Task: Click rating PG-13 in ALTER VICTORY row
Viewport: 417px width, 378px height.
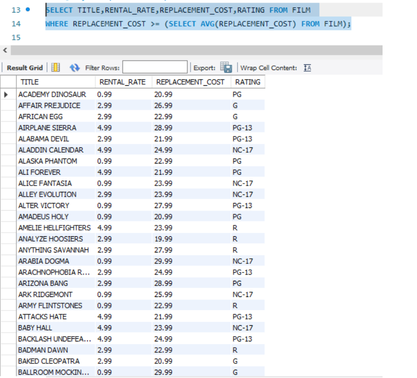Action: click(248, 205)
